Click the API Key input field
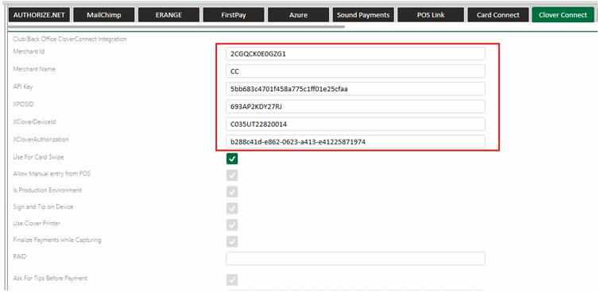Image resolution: width=608 pixels, height=300 pixels. pyautogui.click(x=355, y=89)
